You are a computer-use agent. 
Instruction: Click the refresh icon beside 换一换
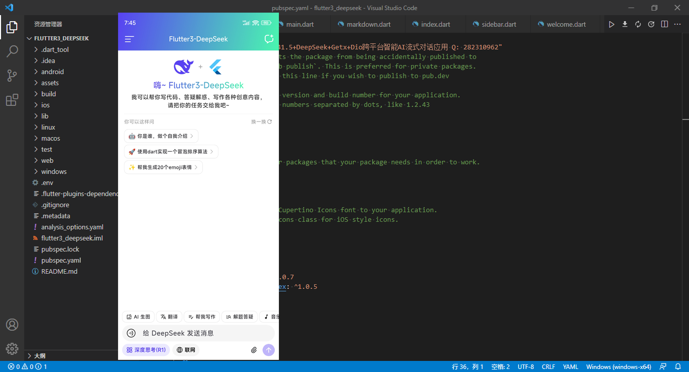tap(270, 121)
